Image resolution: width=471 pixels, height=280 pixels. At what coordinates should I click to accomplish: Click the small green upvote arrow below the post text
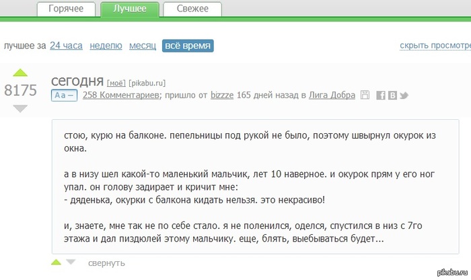(x=57, y=262)
